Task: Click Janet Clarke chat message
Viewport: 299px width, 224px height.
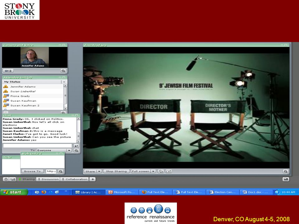Action: pos(35,134)
